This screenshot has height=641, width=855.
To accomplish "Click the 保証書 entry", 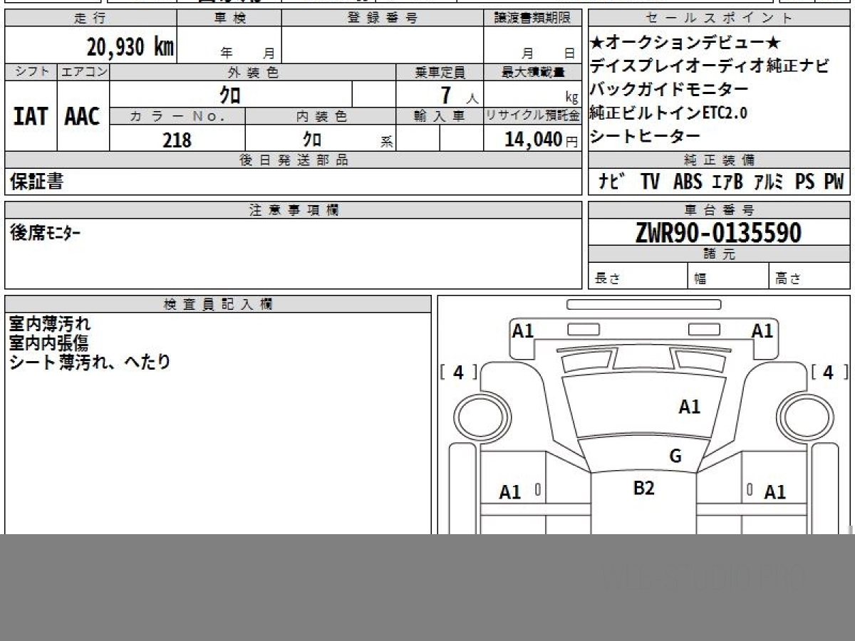I will 37,182.
